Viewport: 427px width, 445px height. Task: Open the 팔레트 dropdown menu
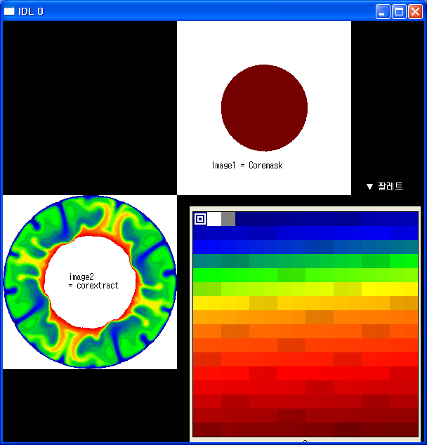(384, 187)
